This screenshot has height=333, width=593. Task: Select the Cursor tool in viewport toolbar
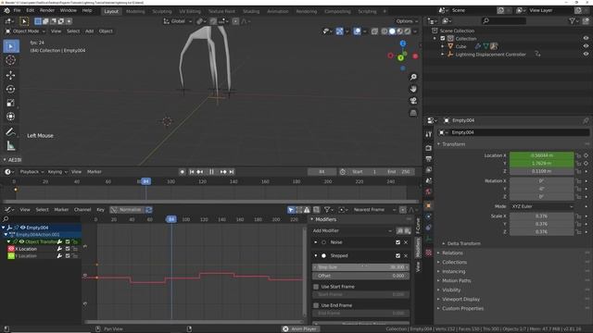pos(10,60)
